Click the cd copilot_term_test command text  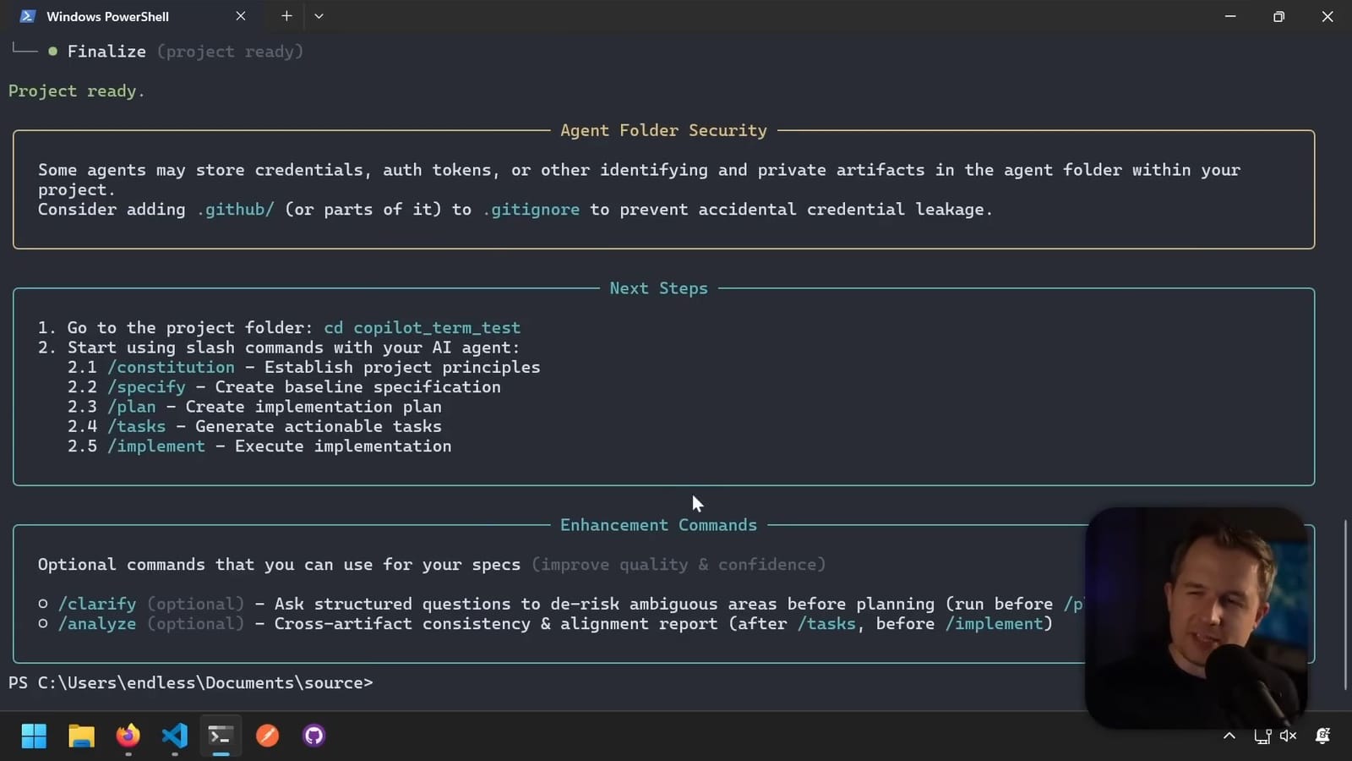[x=422, y=327]
